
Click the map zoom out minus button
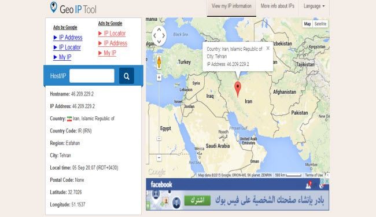pyautogui.click(x=159, y=158)
